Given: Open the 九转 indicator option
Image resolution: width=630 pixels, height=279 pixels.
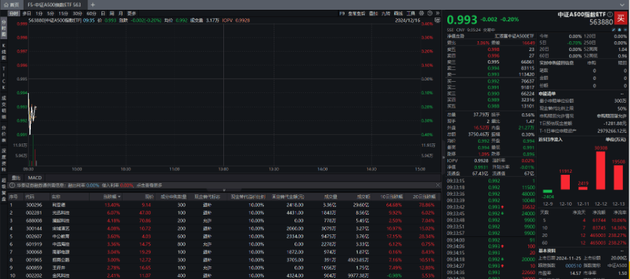Looking at the screenshot, I should click(386, 13).
